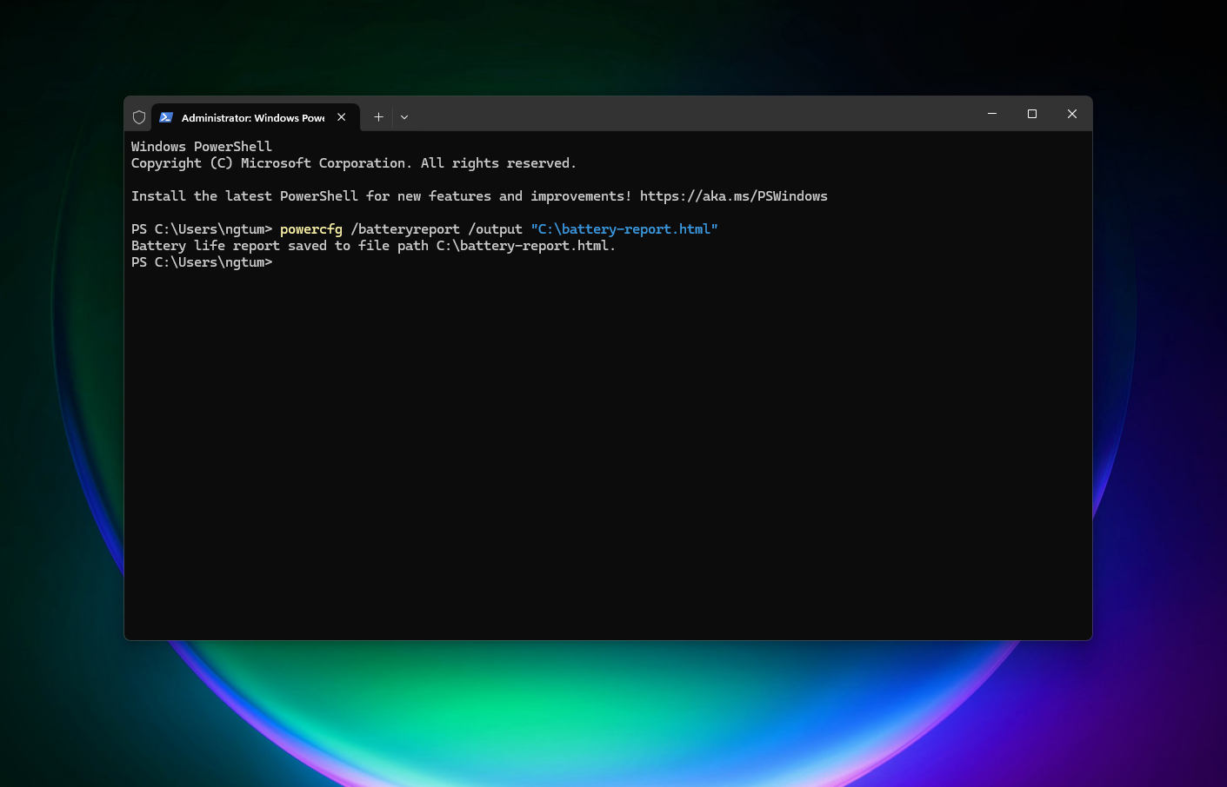Maximize the Windows Terminal window

1032,114
